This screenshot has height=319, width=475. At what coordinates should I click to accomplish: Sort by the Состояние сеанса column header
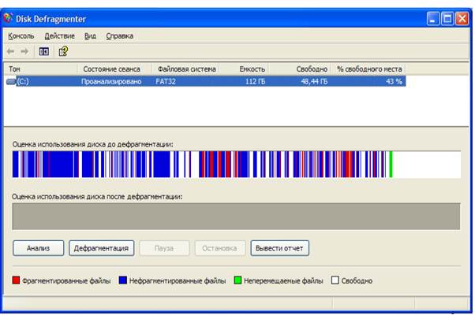tap(114, 69)
